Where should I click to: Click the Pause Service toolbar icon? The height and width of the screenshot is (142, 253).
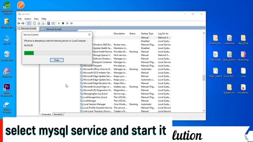(x=67, y=23)
